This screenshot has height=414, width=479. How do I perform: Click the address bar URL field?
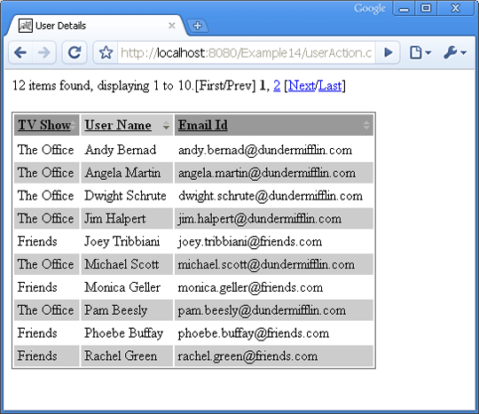(247, 53)
